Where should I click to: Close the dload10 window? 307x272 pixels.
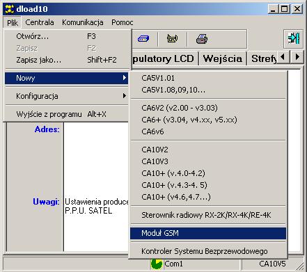point(297,9)
